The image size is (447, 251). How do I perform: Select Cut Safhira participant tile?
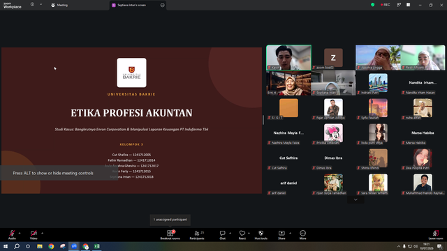tap(288, 158)
